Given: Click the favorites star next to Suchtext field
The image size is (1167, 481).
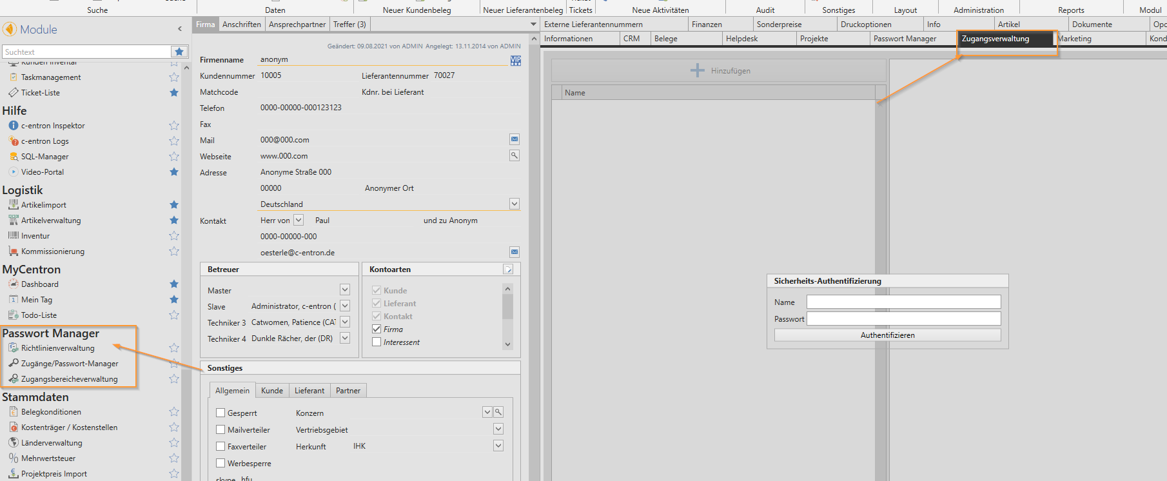Looking at the screenshot, I should [179, 52].
